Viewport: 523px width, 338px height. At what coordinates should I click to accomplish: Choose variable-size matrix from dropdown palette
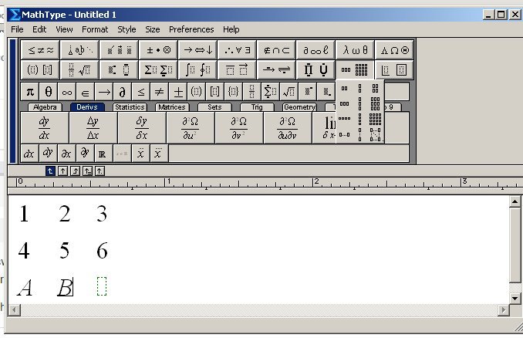click(375, 134)
